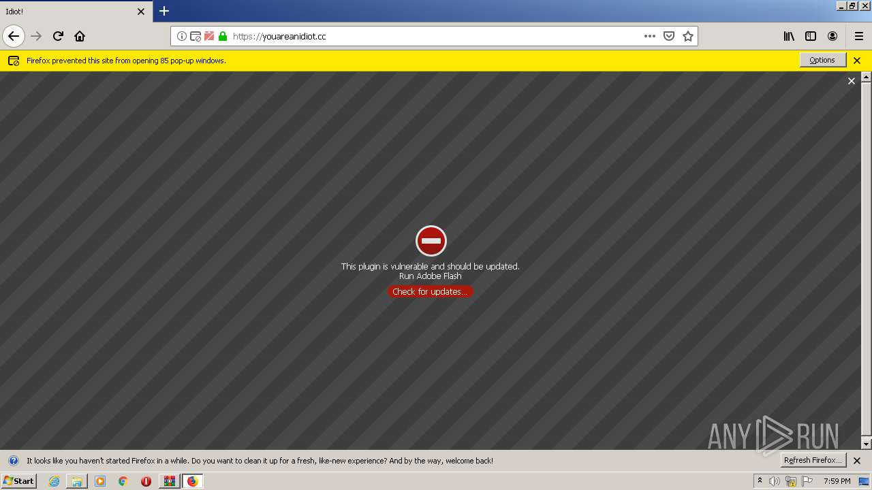Go back to the previous page
The width and height of the screenshot is (872, 490).
14,36
